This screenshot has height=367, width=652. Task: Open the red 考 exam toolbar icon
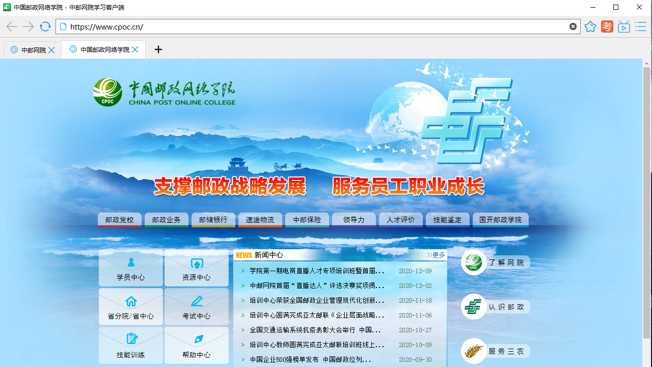(607, 27)
